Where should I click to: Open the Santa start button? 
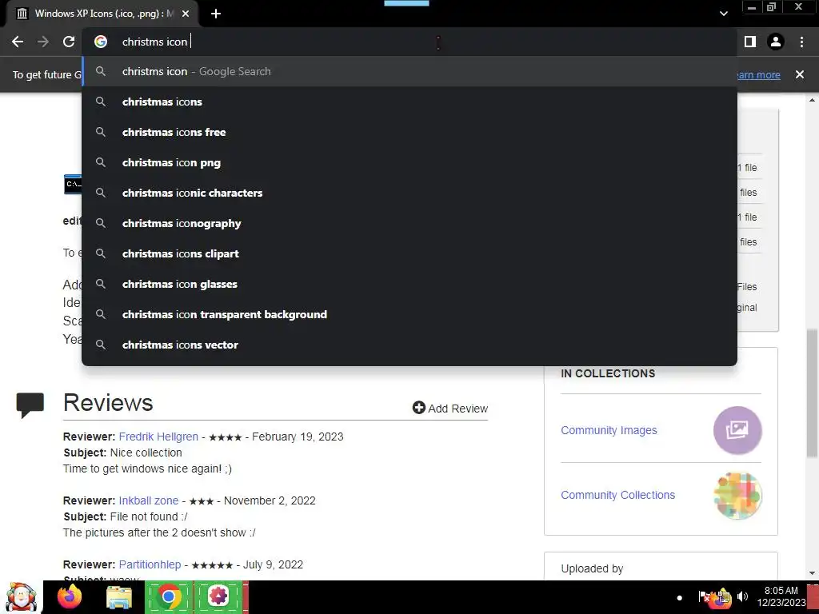click(x=20, y=596)
